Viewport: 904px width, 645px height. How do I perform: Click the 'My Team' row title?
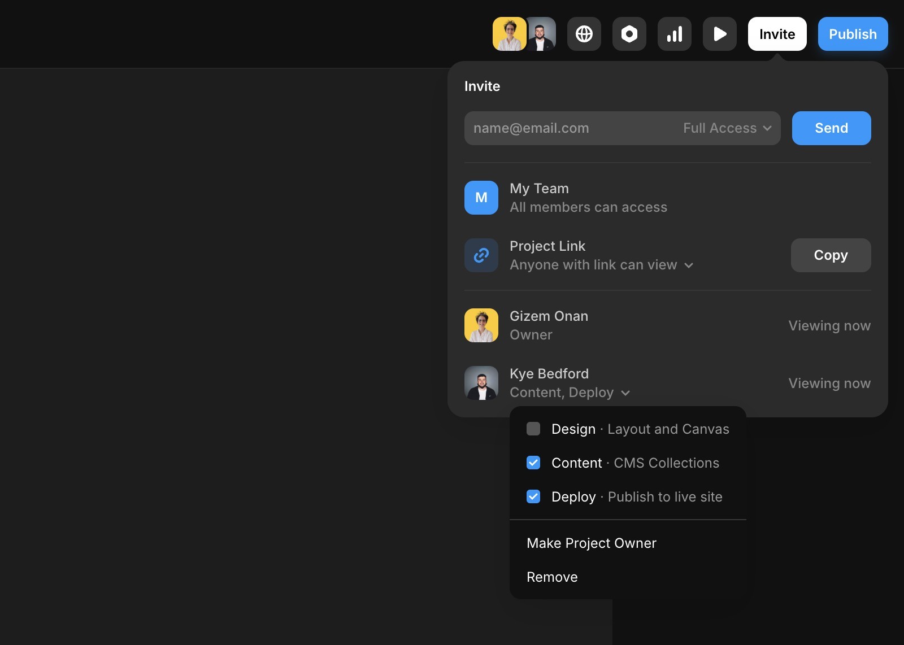[x=539, y=189]
